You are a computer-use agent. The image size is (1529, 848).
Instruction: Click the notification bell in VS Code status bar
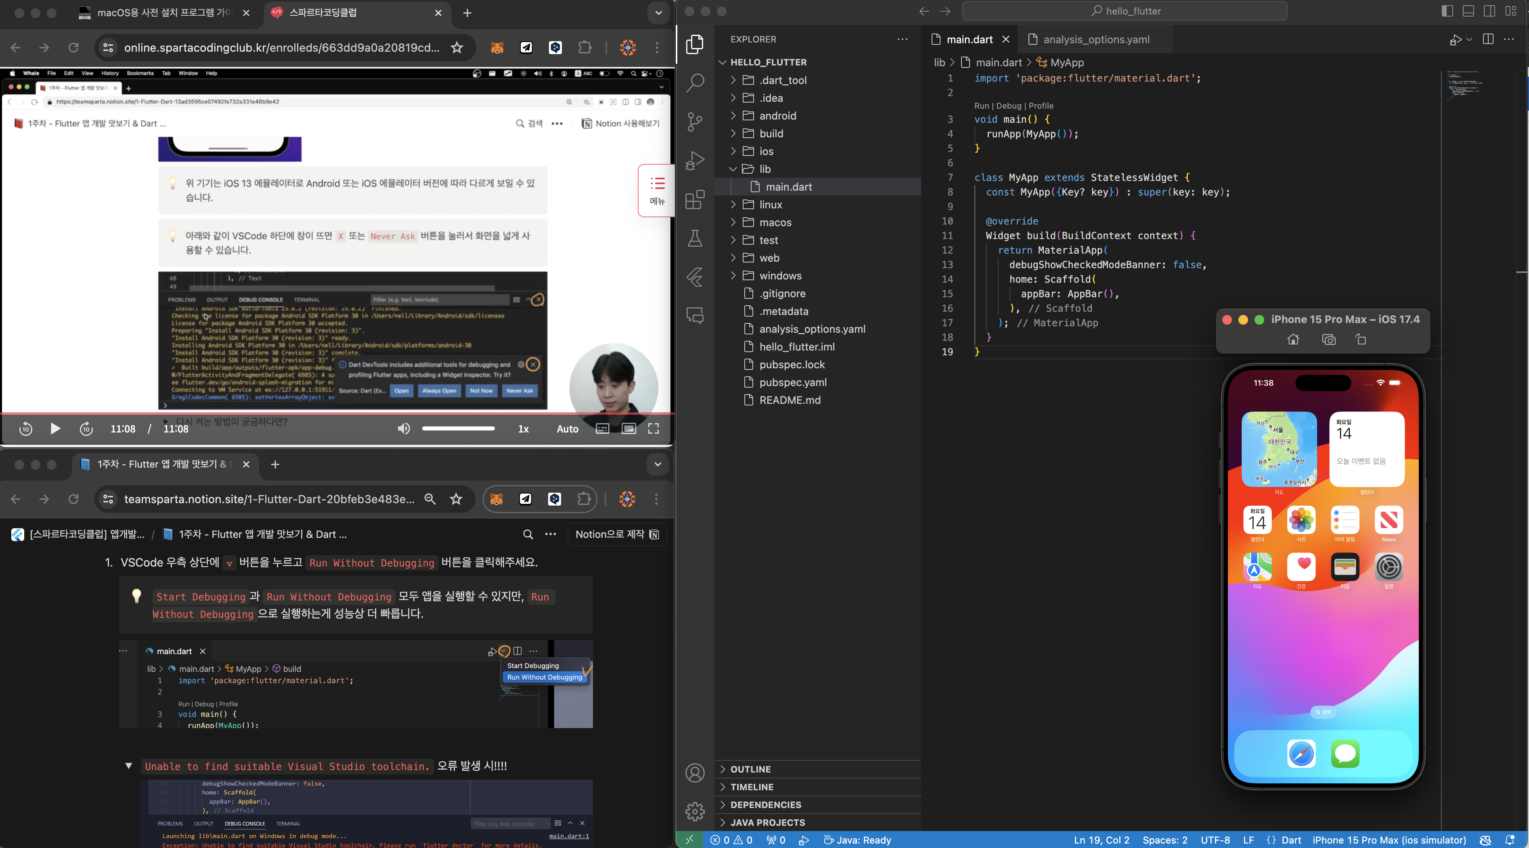pyautogui.click(x=1510, y=840)
